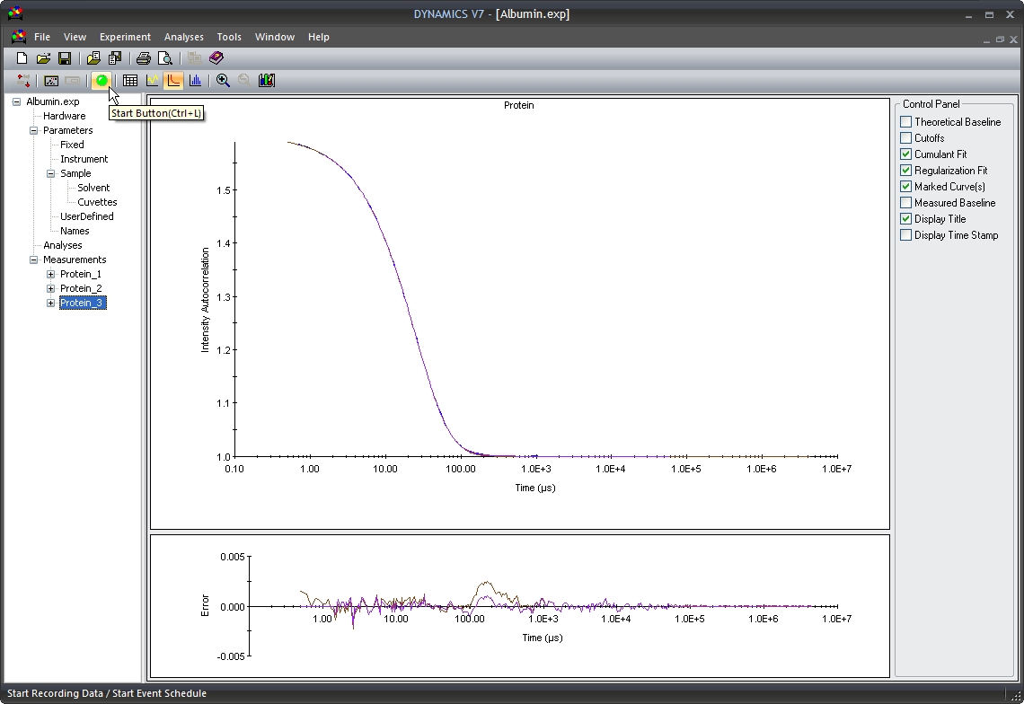Click the Save icon
The image size is (1024, 704).
[x=65, y=57]
